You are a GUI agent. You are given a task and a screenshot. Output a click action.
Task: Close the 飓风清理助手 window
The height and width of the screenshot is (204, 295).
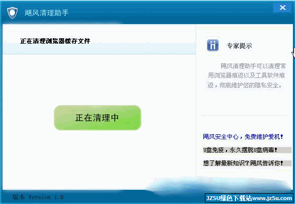282,8
